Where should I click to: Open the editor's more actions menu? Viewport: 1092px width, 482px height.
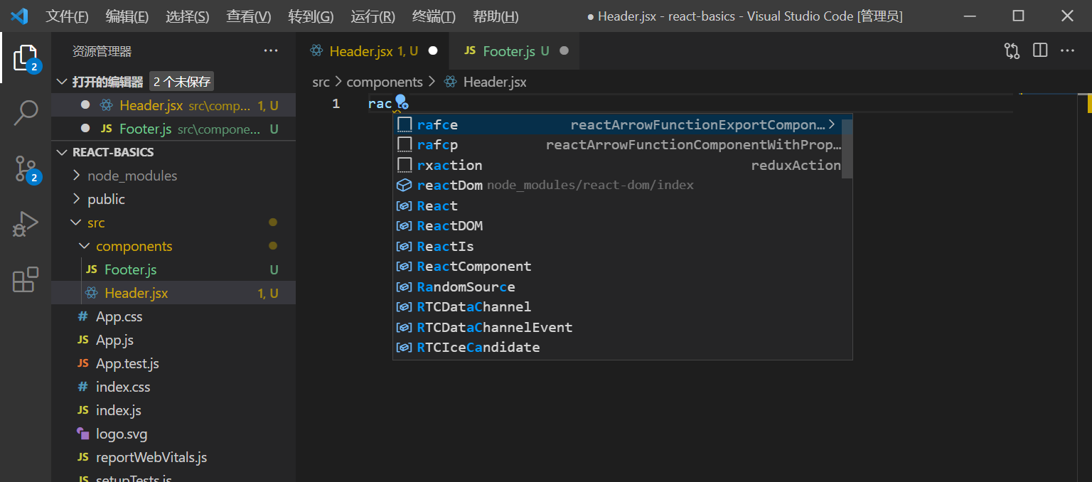(1067, 50)
